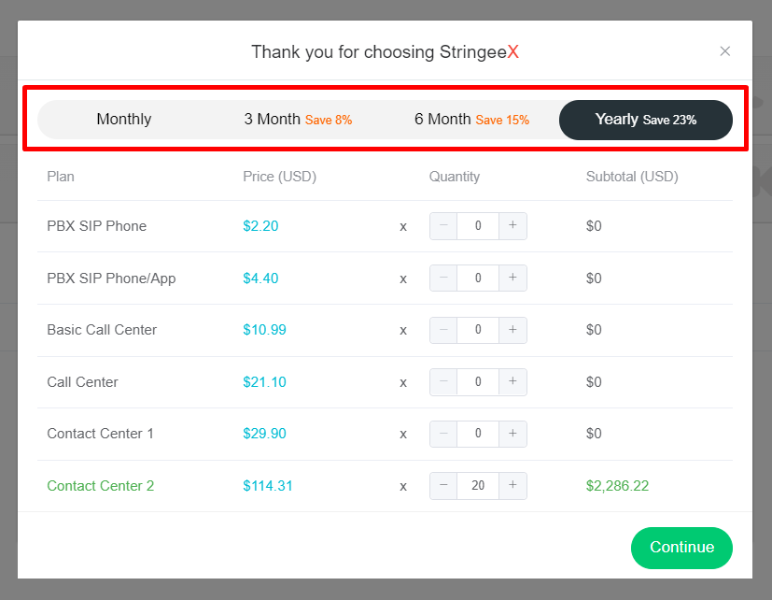
Task: Click the Contact Center 2 plan name
Action: click(x=101, y=486)
